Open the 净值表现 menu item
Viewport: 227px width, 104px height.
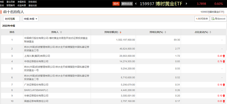pyautogui.click(x=22, y=2)
